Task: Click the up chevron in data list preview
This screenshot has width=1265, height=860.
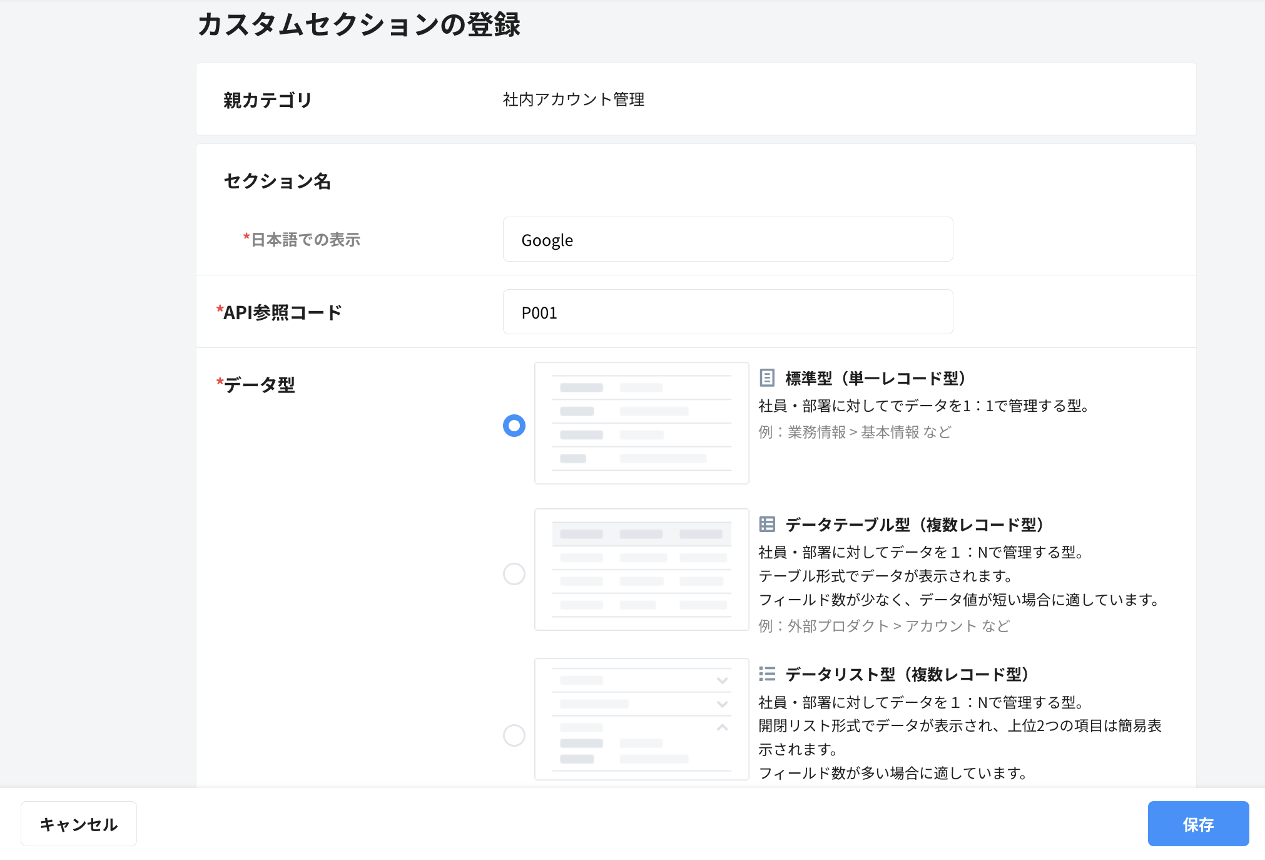Action: [723, 727]
